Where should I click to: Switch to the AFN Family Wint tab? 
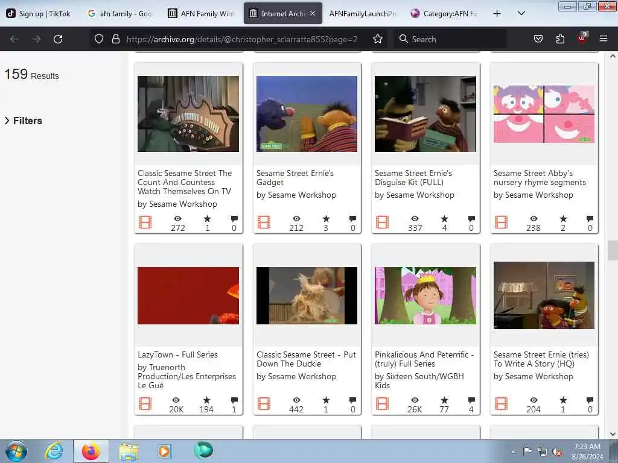pos(201,14)
